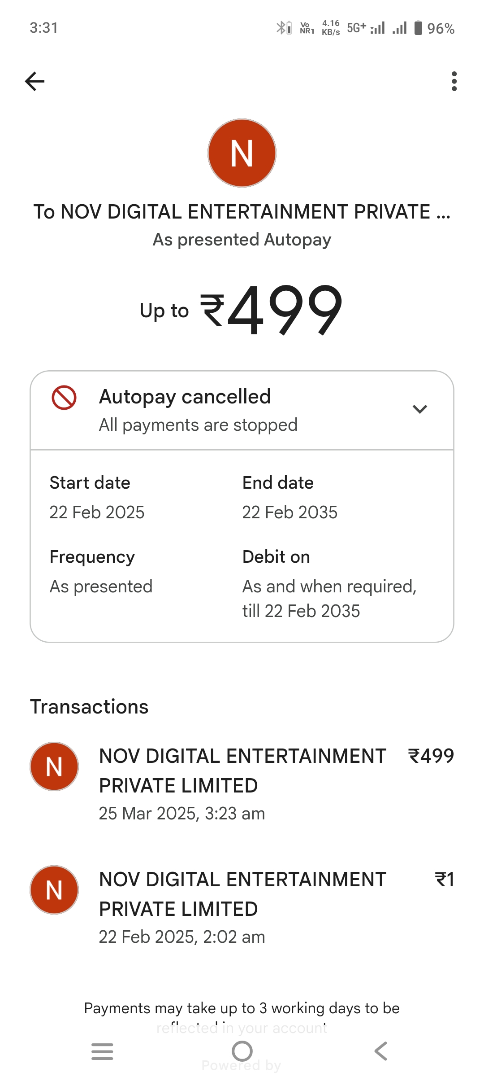Open the three-dot overflow menu
Viewport: 484px width, 1077px height.
coord(454,81)
